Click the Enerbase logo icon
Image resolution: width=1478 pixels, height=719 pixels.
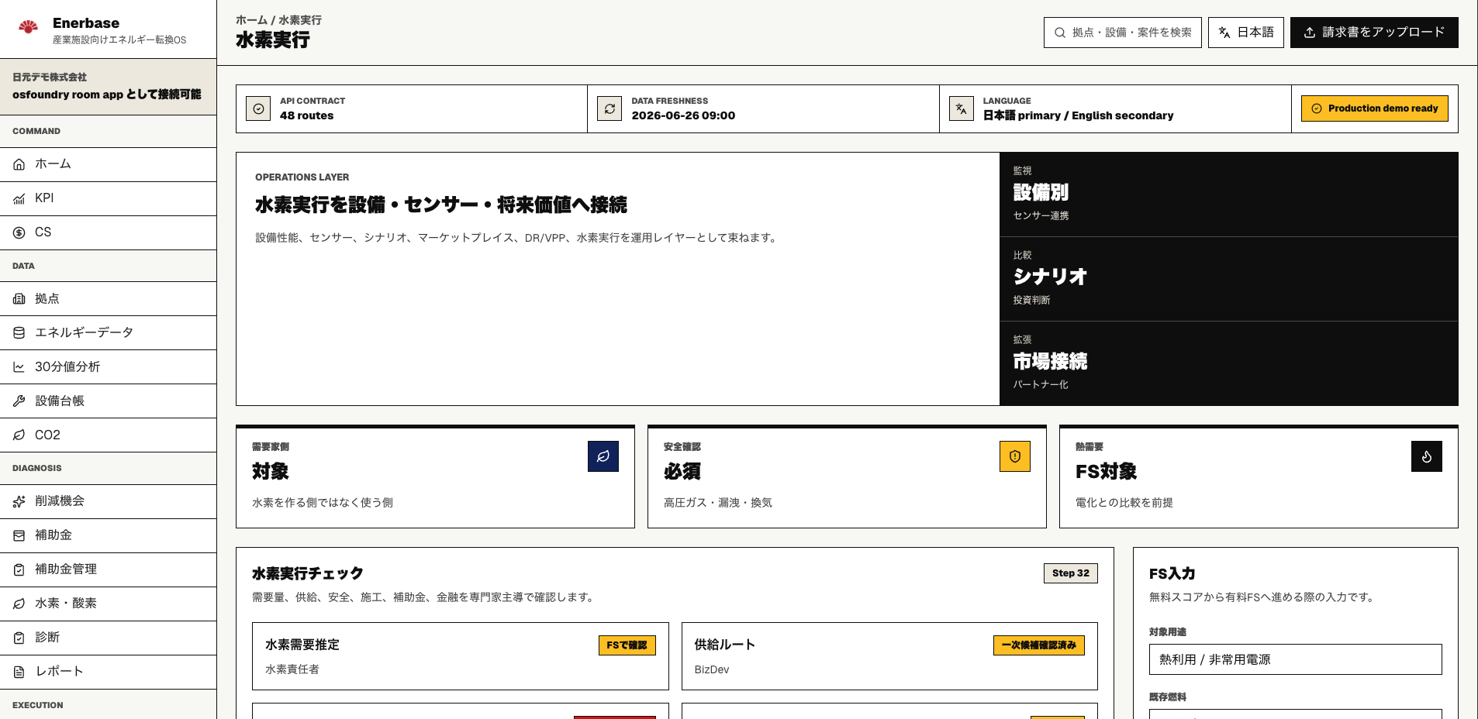click(29, 28)
